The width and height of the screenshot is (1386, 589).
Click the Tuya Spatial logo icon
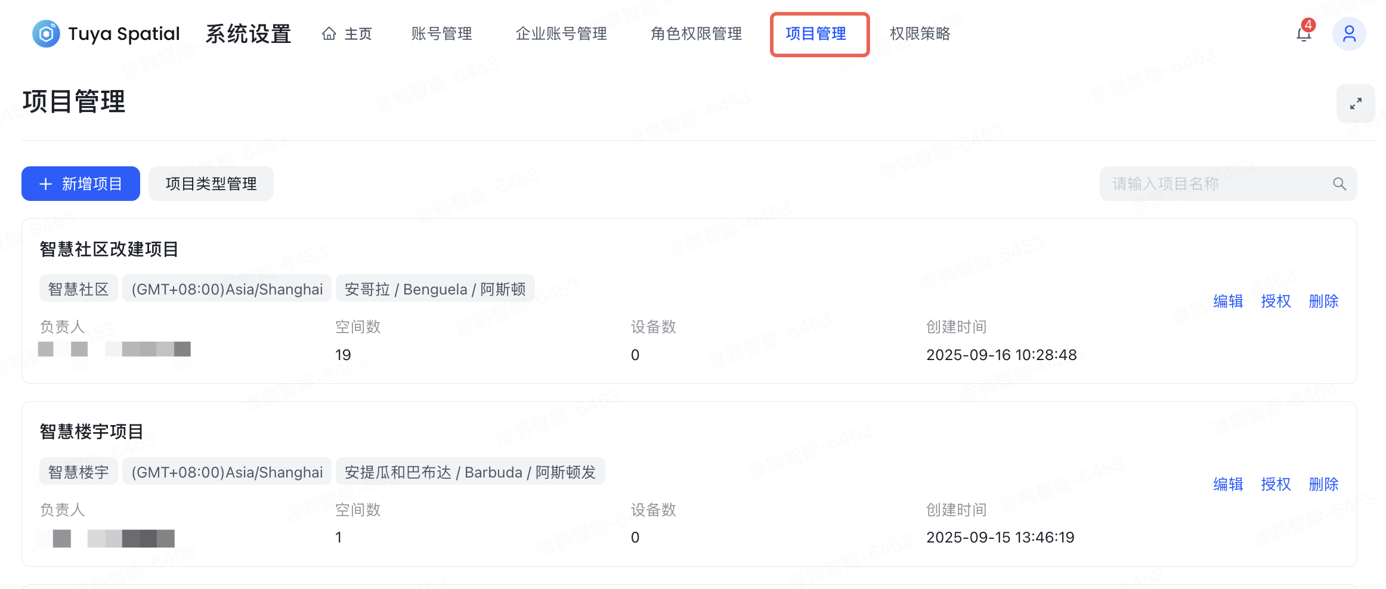pos(46,34)
